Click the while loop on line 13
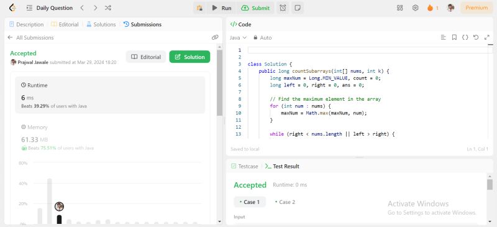The height and width of the screenshot is (227, 497). (x=332, y=134)
